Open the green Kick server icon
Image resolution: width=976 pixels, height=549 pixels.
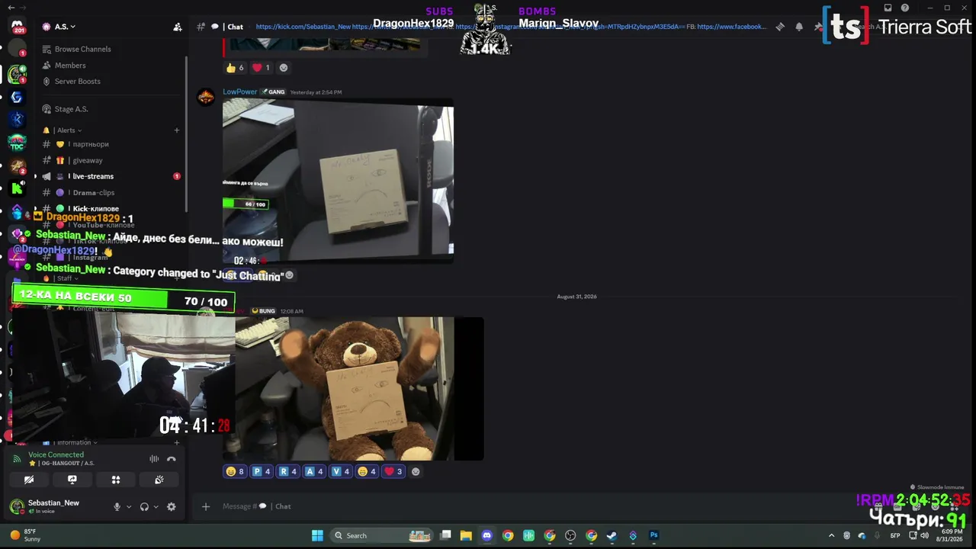pos(17,188)
